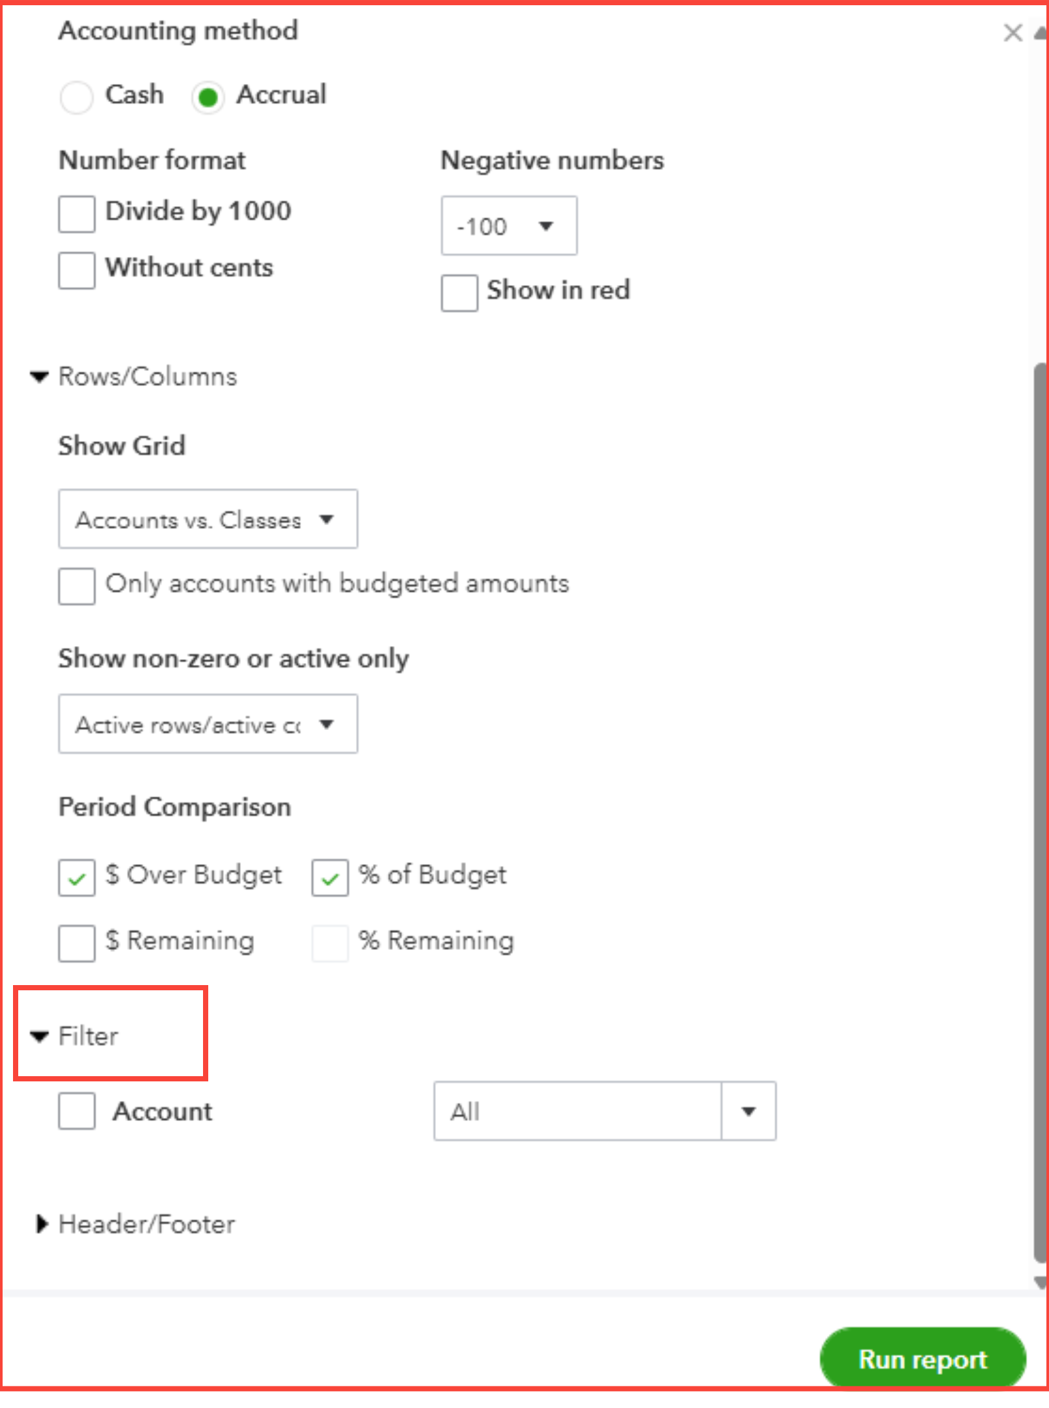
Task: Toggle Show in red checkbox
Action: coord(459,293)
